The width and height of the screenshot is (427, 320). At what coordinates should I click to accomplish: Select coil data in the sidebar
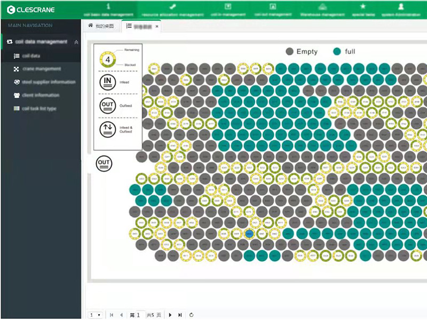[31, 55]
